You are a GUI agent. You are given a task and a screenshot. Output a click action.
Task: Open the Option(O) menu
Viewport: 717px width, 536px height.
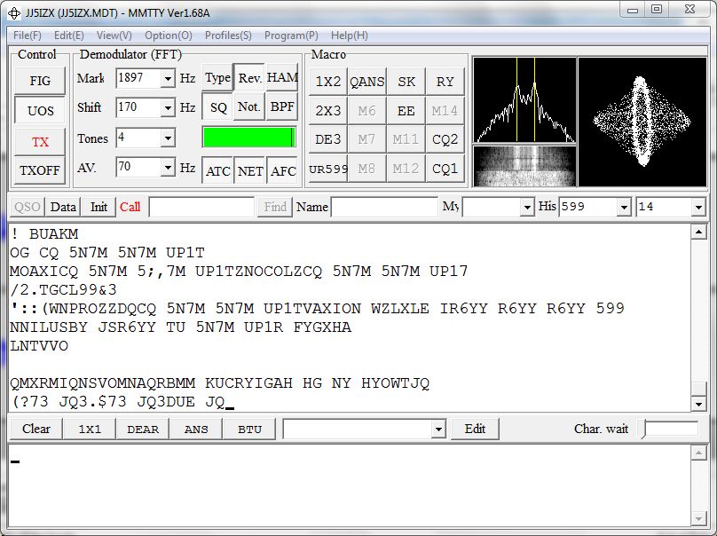click(169, 35)
